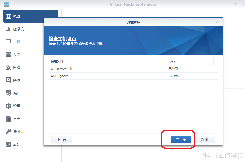Click the 状态 column header
This screenshot has width=245, height=162.
click(x=173, y=62)
